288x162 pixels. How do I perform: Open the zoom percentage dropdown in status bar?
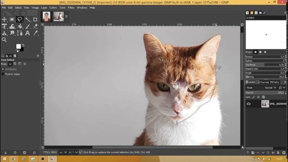coord(73,153)
